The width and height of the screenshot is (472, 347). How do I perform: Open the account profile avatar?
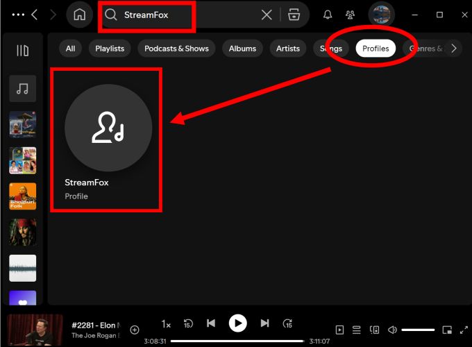tap(381, 15)
